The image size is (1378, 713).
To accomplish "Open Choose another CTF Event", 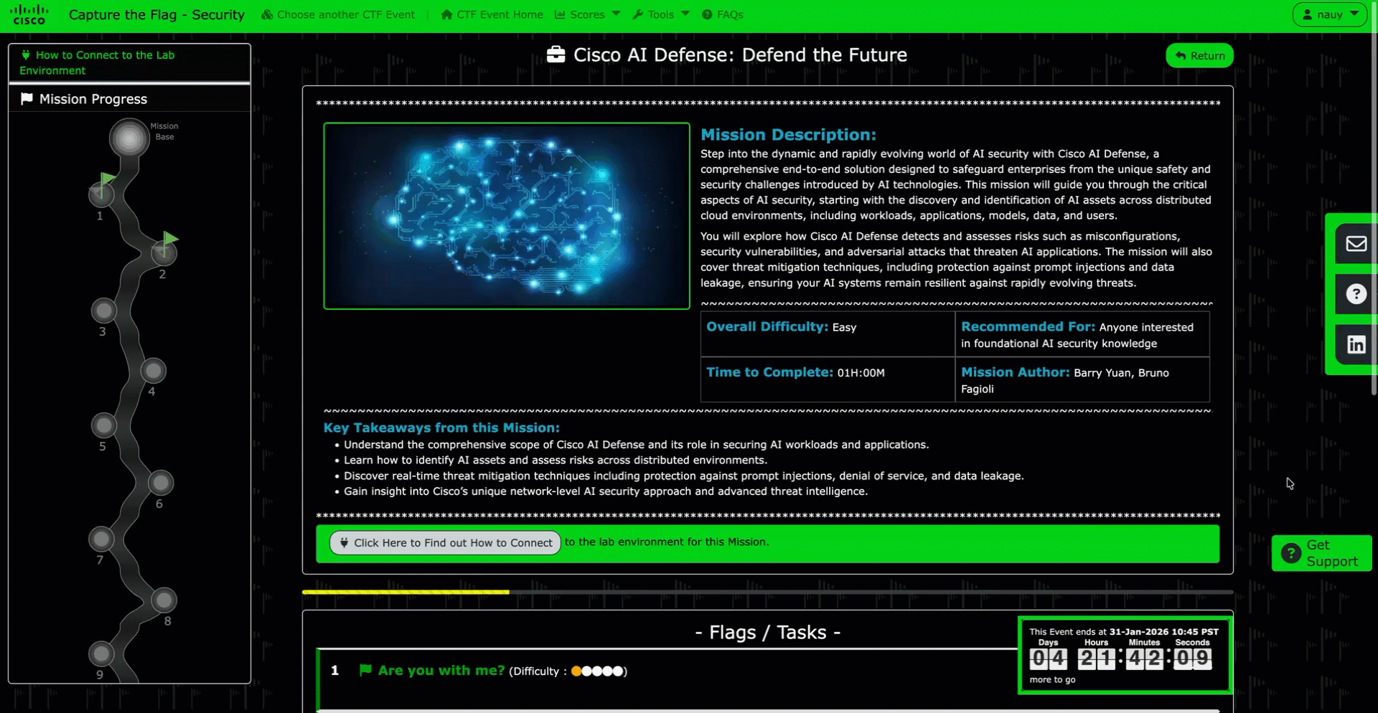I will [x=338, y=14].
